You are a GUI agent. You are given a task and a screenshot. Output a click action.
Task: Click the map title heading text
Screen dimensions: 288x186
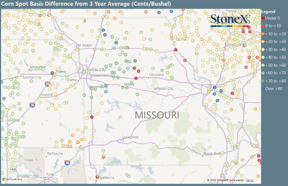tap(86, 4)
